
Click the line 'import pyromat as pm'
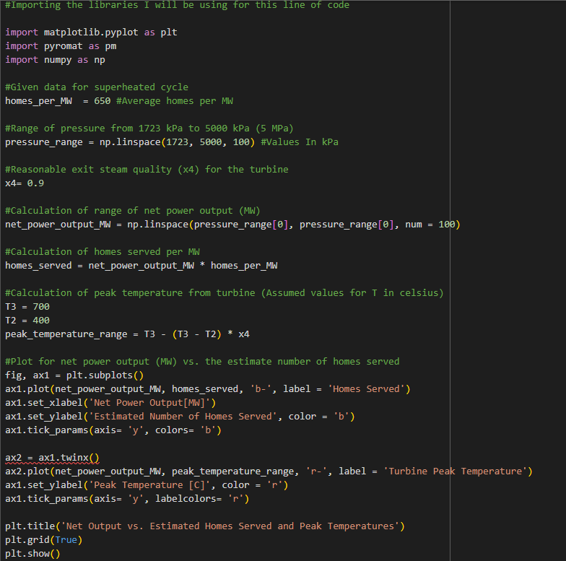pyautogui.click(x=61, y=46)
